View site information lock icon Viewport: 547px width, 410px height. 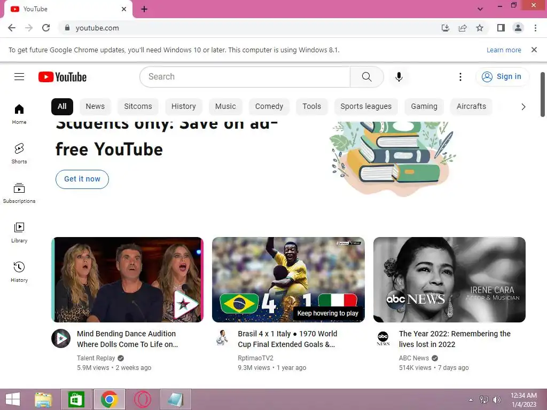pyautogui.click(x=67, y=28)
